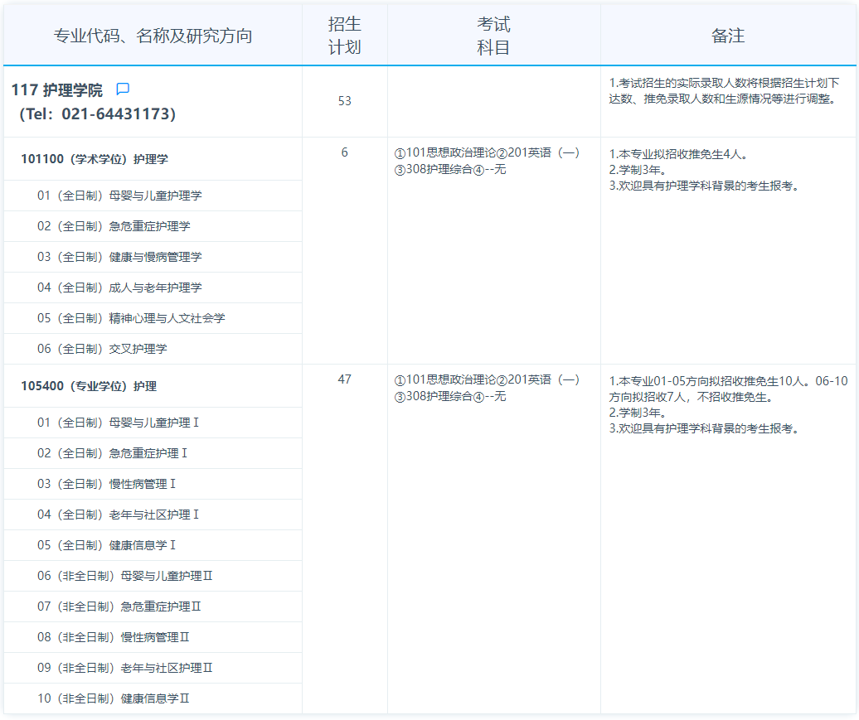Image resolution: width=859 pixels, height=720 pixels.
Task: Click the 招生计划 column header
Action: point(345,36)
